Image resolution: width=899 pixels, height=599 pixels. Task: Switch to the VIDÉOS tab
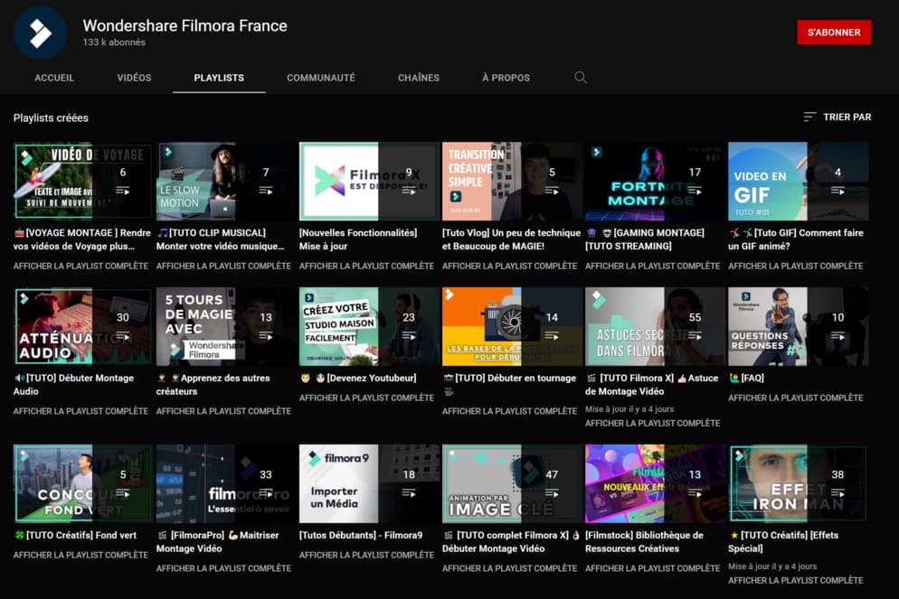[x=134, y=78]
